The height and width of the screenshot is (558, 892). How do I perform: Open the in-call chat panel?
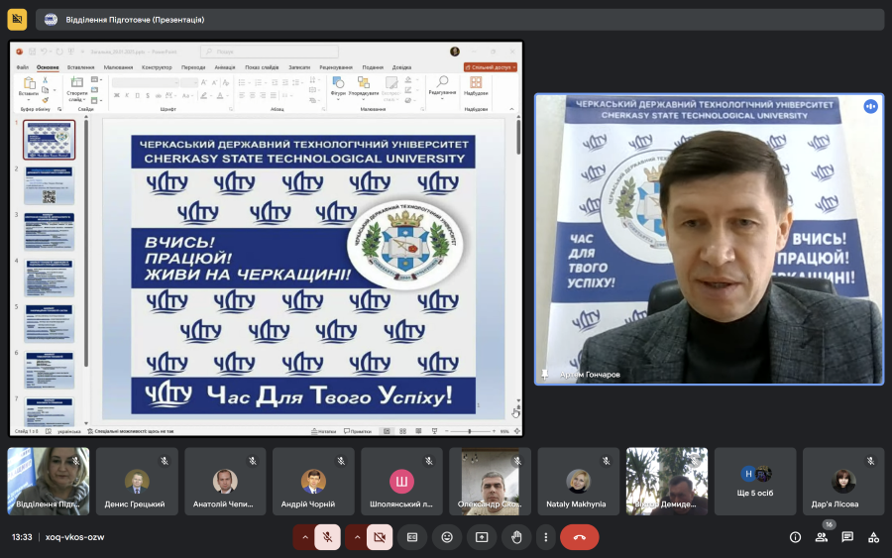point(847,537)
